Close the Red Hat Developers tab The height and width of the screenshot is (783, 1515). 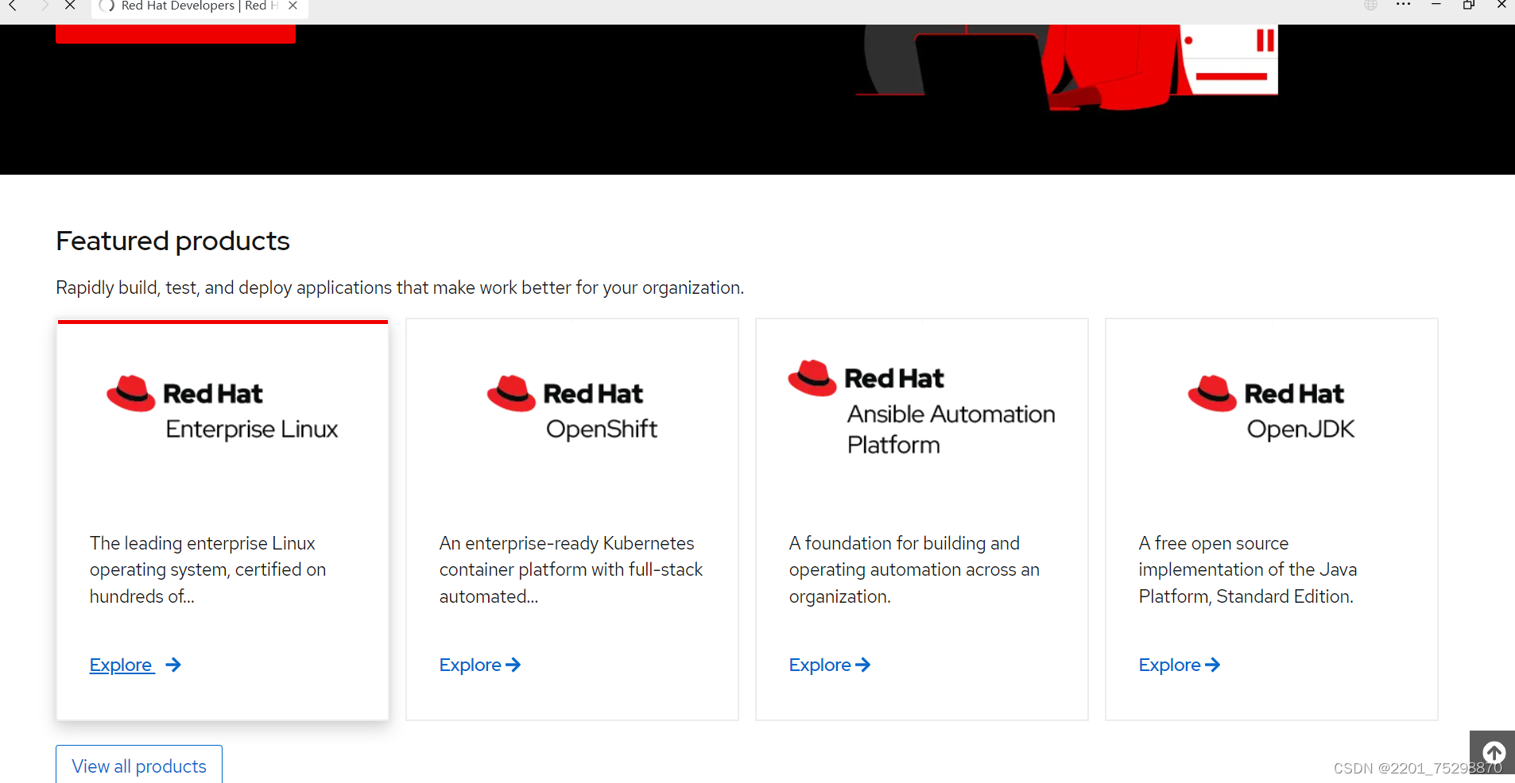(293, 6)
